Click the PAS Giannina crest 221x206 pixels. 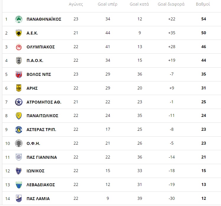[19, 157]
